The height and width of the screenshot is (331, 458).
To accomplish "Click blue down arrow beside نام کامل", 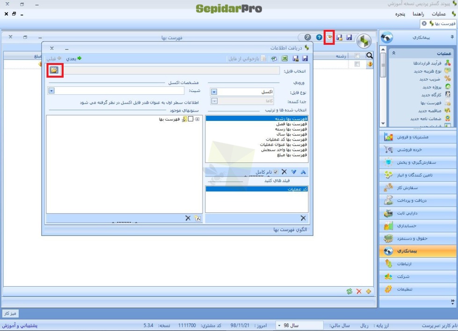I will pyautogui.click(x=293, y=172).
